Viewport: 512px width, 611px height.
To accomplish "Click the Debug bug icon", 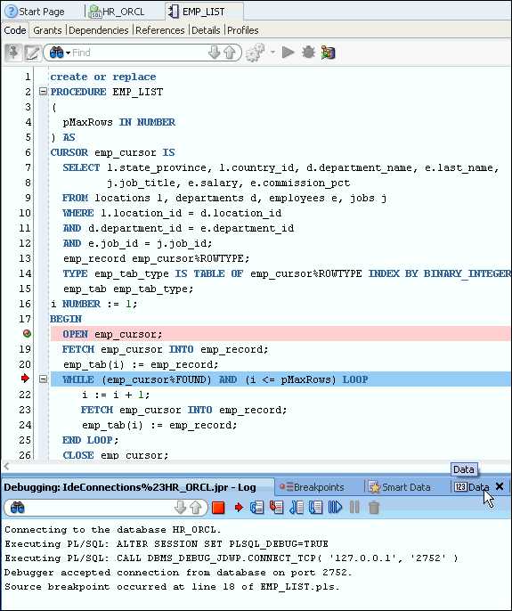I will (308, 53).
